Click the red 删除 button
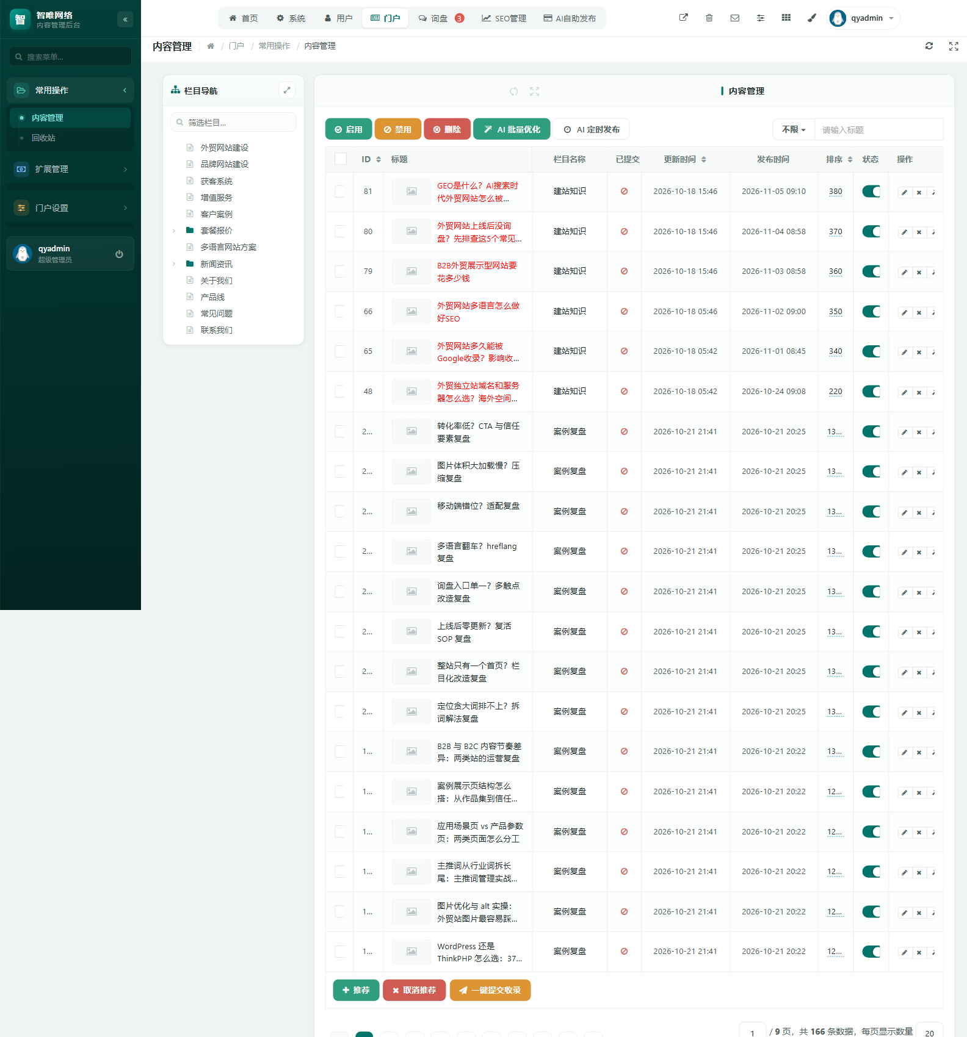Image resolution: width=967 pixels, height=1037 pixels. coord(447,129)
